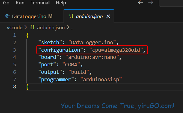This screenshot has height=113, width=183.
Task: Click the "output" key text
Action: pyautogui.click(x=50, y=72)
